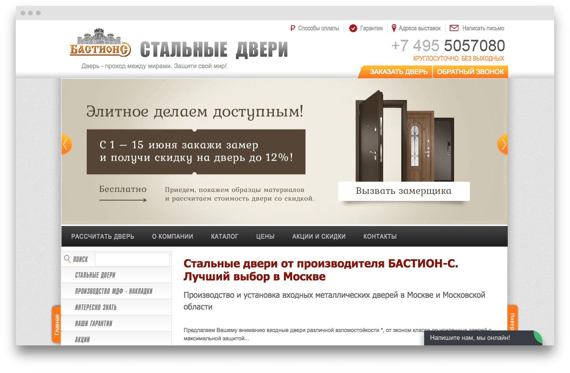Click the doors image in the banner
The image size is (570, 373).
tap(405, 136)
